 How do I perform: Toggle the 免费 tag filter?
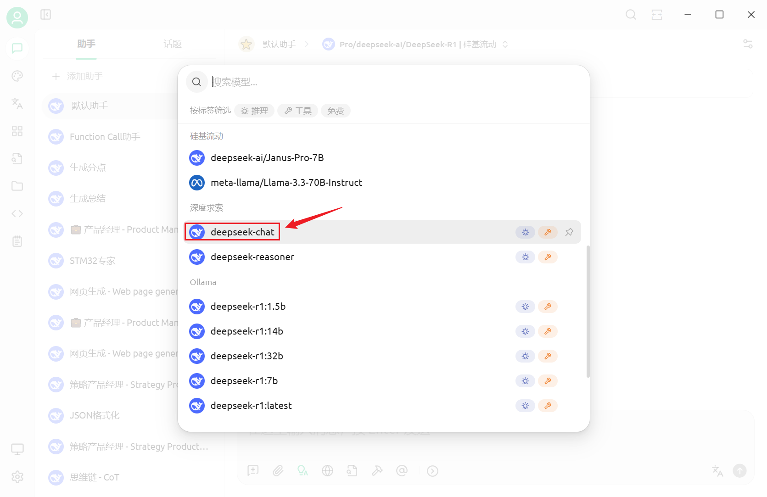(x=336, y=111)
